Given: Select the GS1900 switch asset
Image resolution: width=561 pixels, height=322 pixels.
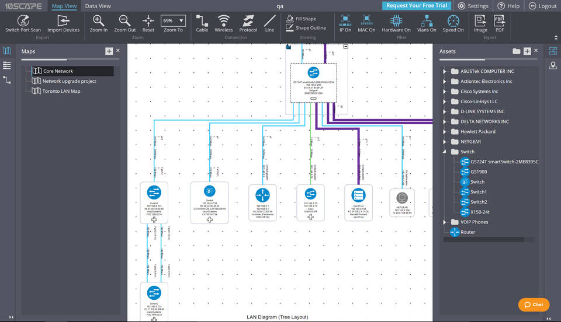Looking at the screenshot, I should 478,172.
